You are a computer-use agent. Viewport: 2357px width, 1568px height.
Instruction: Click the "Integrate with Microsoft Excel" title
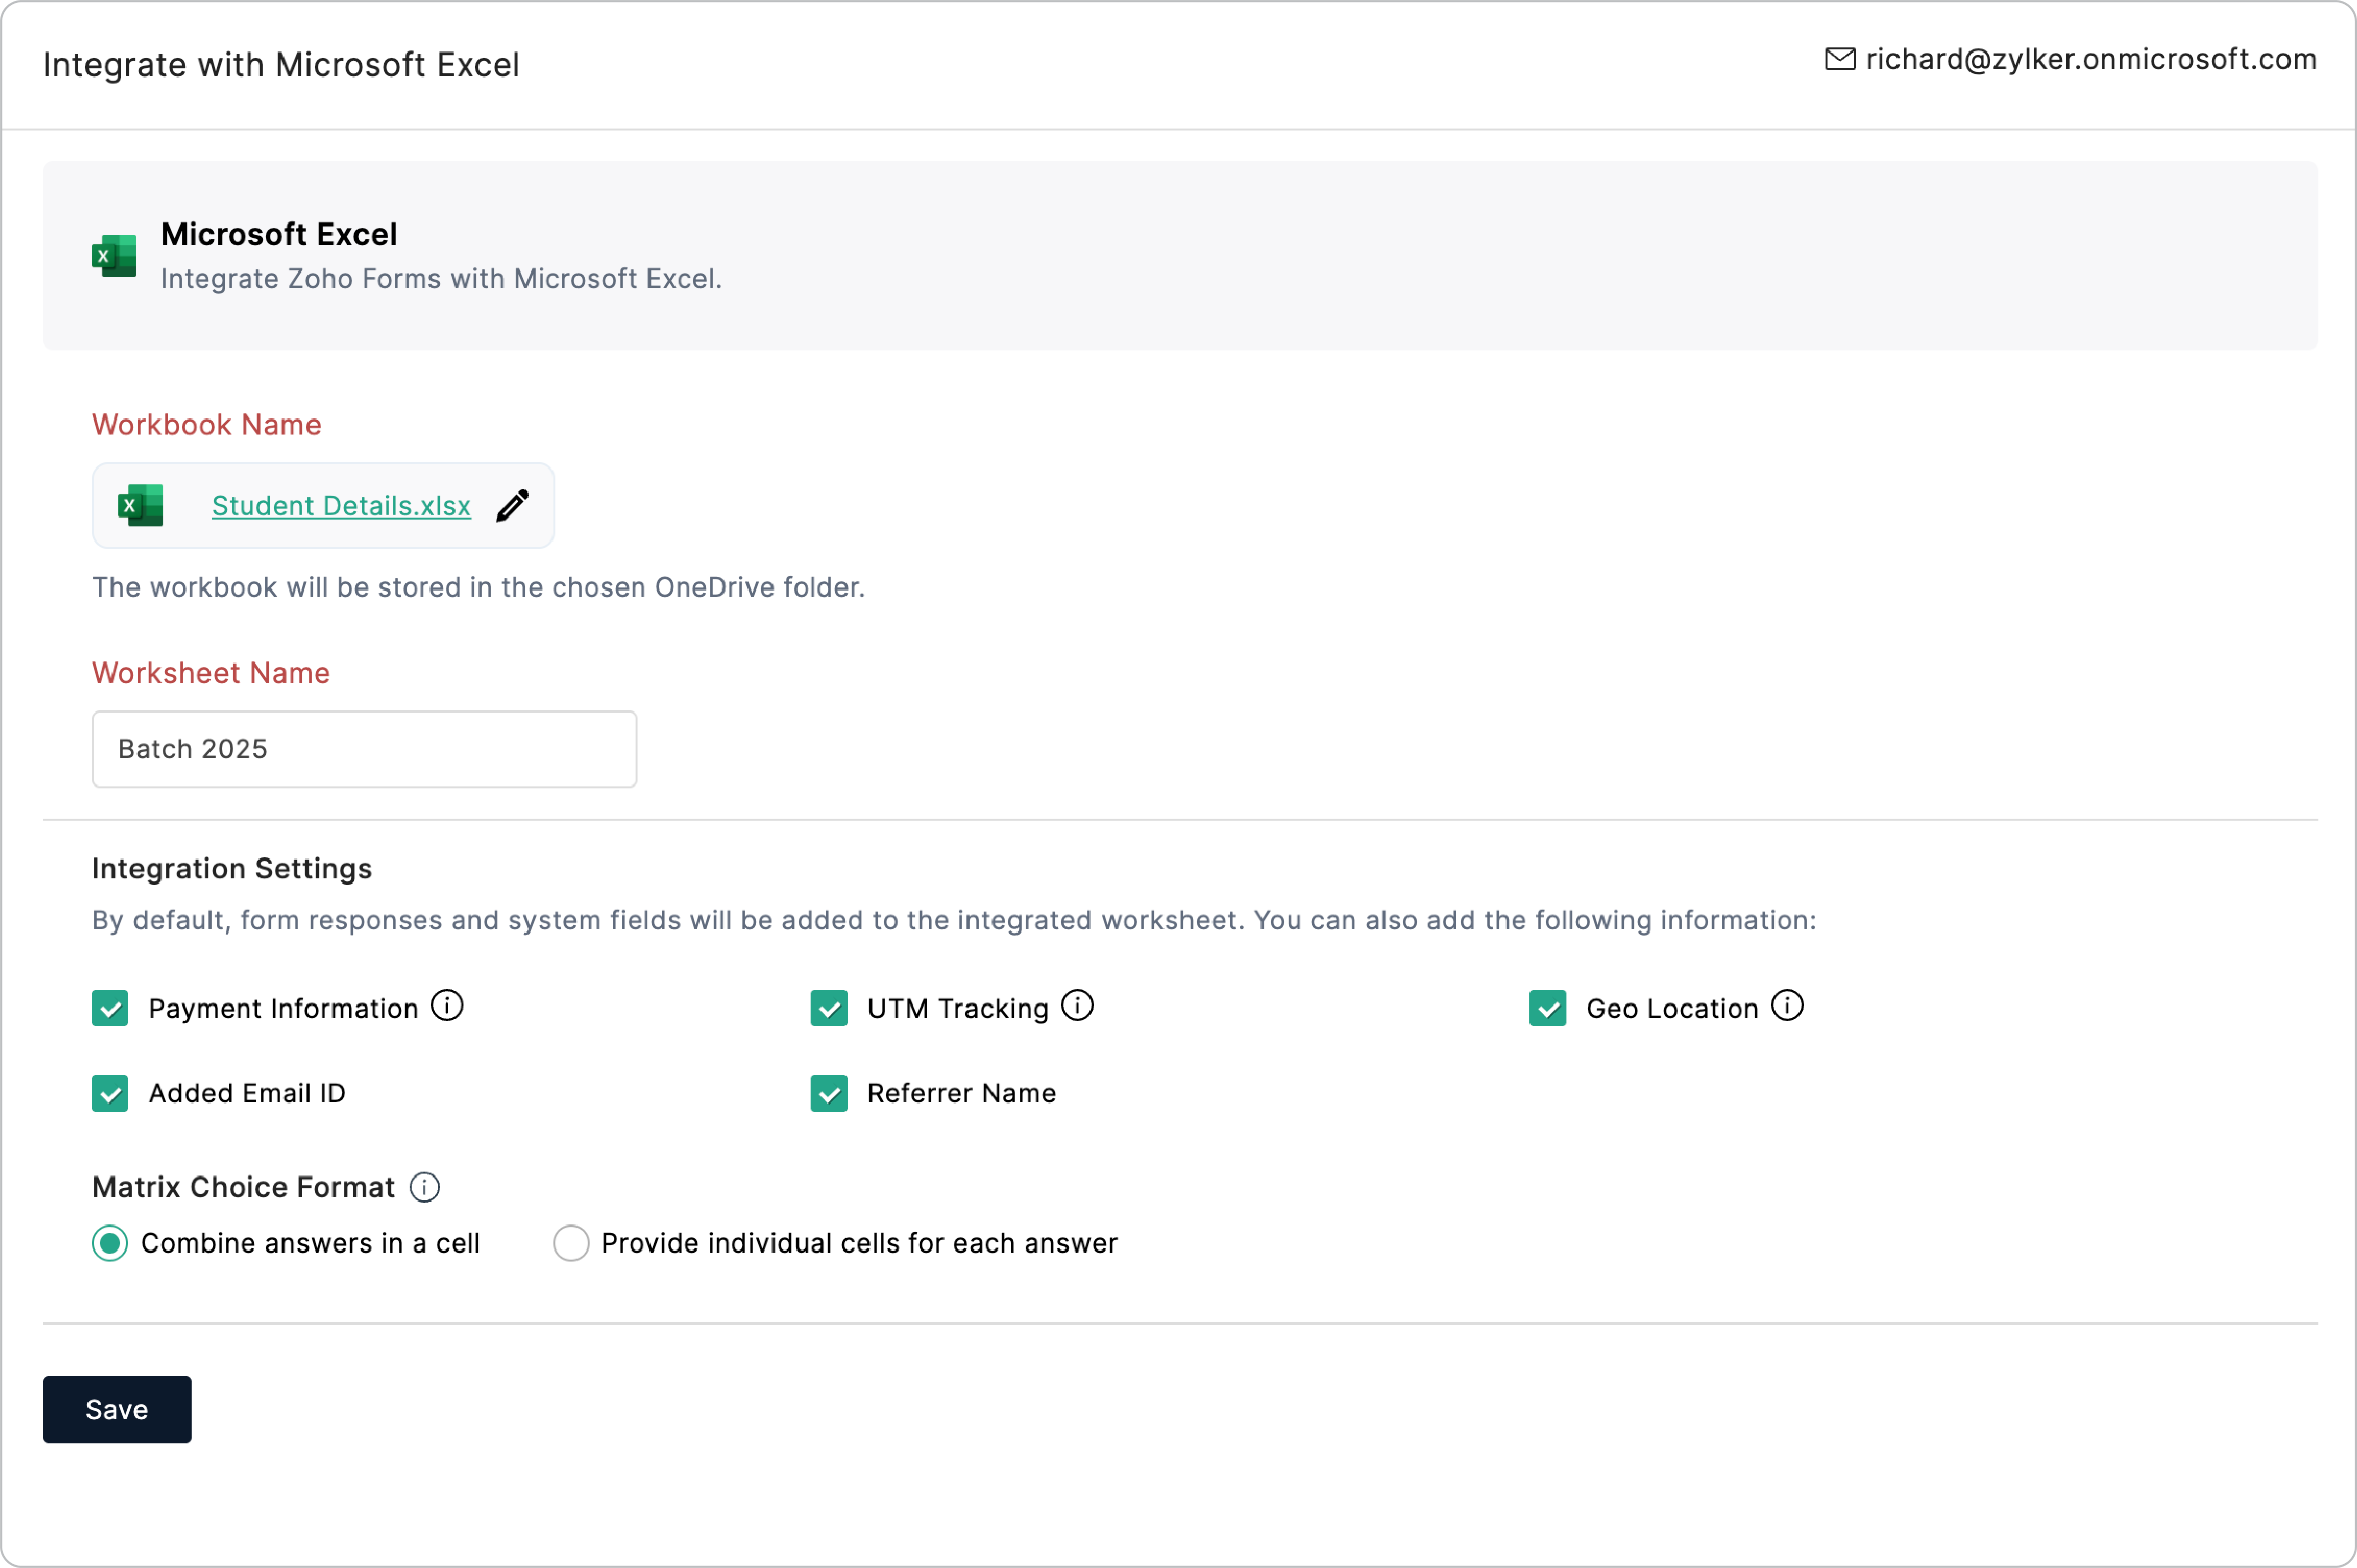(x=281, y=64)
